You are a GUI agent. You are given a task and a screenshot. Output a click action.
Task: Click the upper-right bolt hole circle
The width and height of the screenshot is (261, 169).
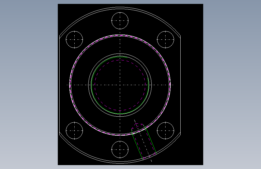[x=166, y=40]
